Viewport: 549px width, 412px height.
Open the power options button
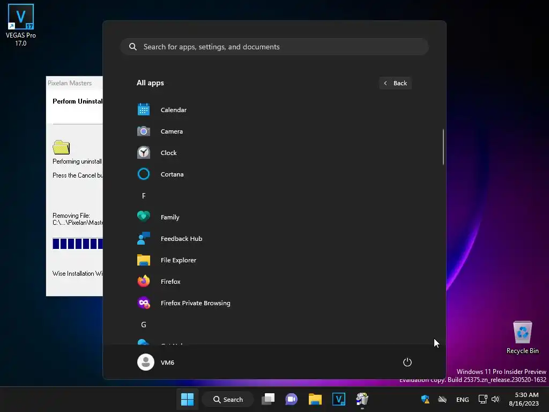pyautogui.click(x=407, y=362)
